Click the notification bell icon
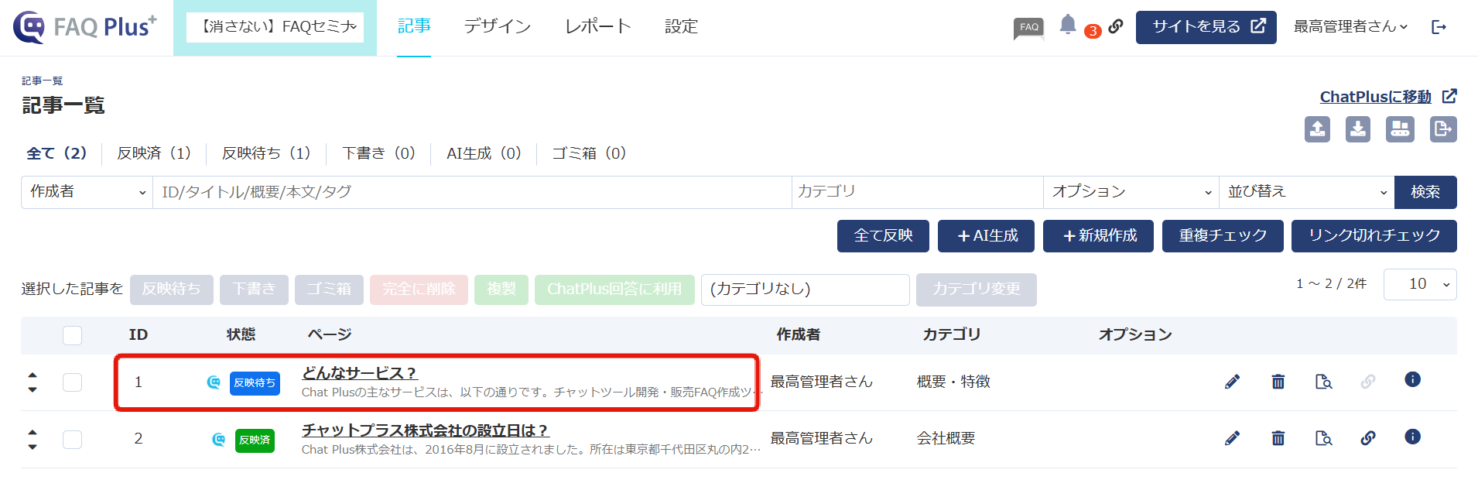 [x=1068, y=25]
